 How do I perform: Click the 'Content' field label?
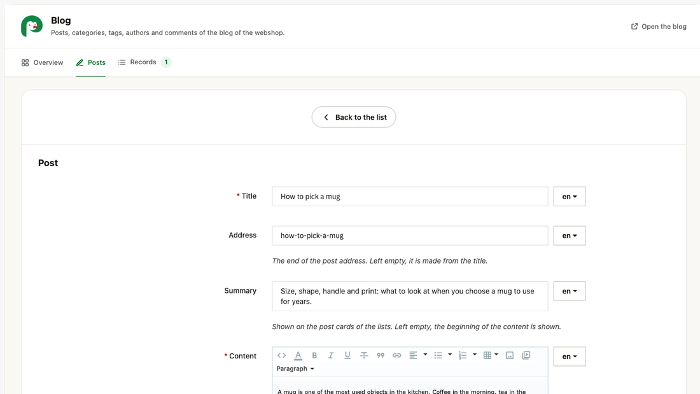[x=242, y=356]
